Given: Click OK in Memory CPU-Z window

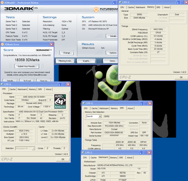Looking at the screenshot, I should pyautogui.click(x=181, y=77).
